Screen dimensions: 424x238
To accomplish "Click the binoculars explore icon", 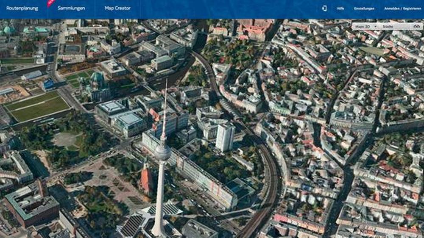I will click(x=416, y=26).
